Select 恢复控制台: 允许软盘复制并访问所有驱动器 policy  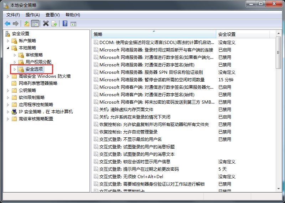click(154, 125)
